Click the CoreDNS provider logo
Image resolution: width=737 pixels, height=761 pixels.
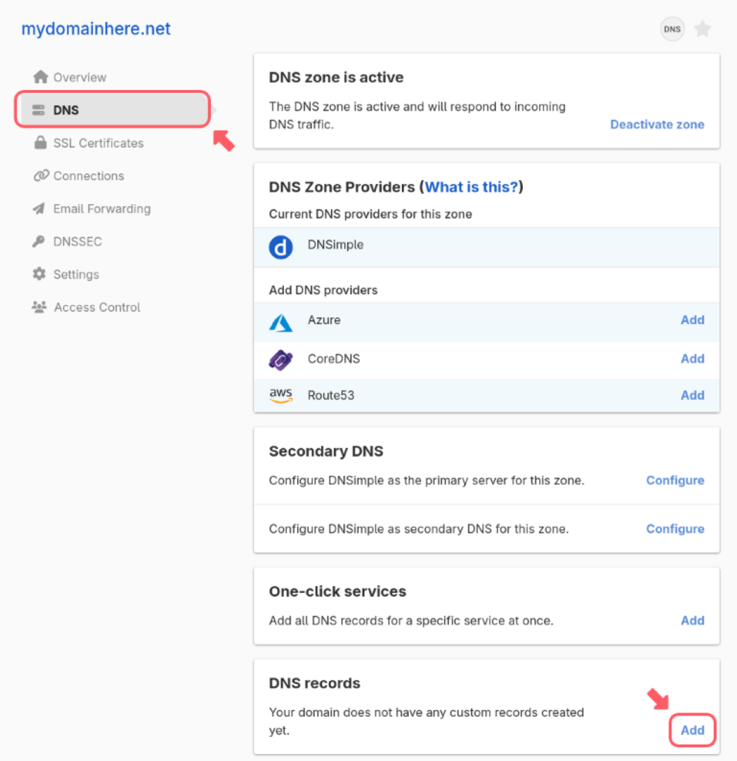click(x=282, y=358)
